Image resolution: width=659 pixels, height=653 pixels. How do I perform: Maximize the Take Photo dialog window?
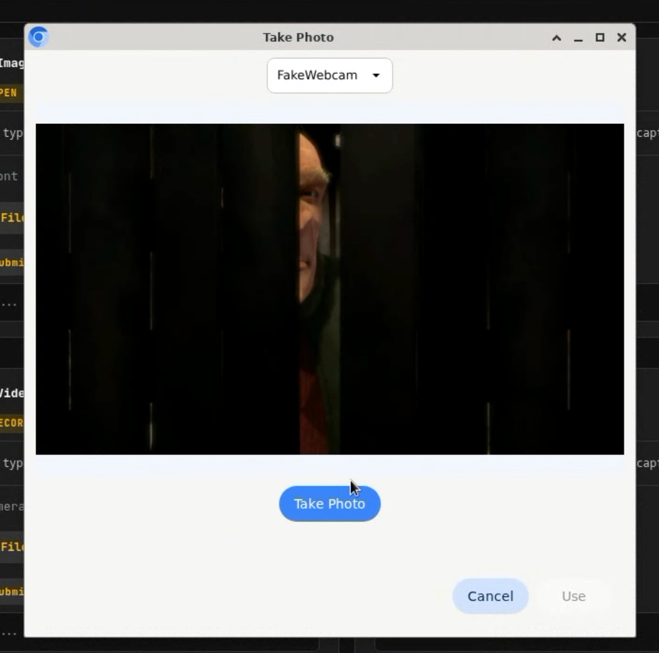coord(600,38)
